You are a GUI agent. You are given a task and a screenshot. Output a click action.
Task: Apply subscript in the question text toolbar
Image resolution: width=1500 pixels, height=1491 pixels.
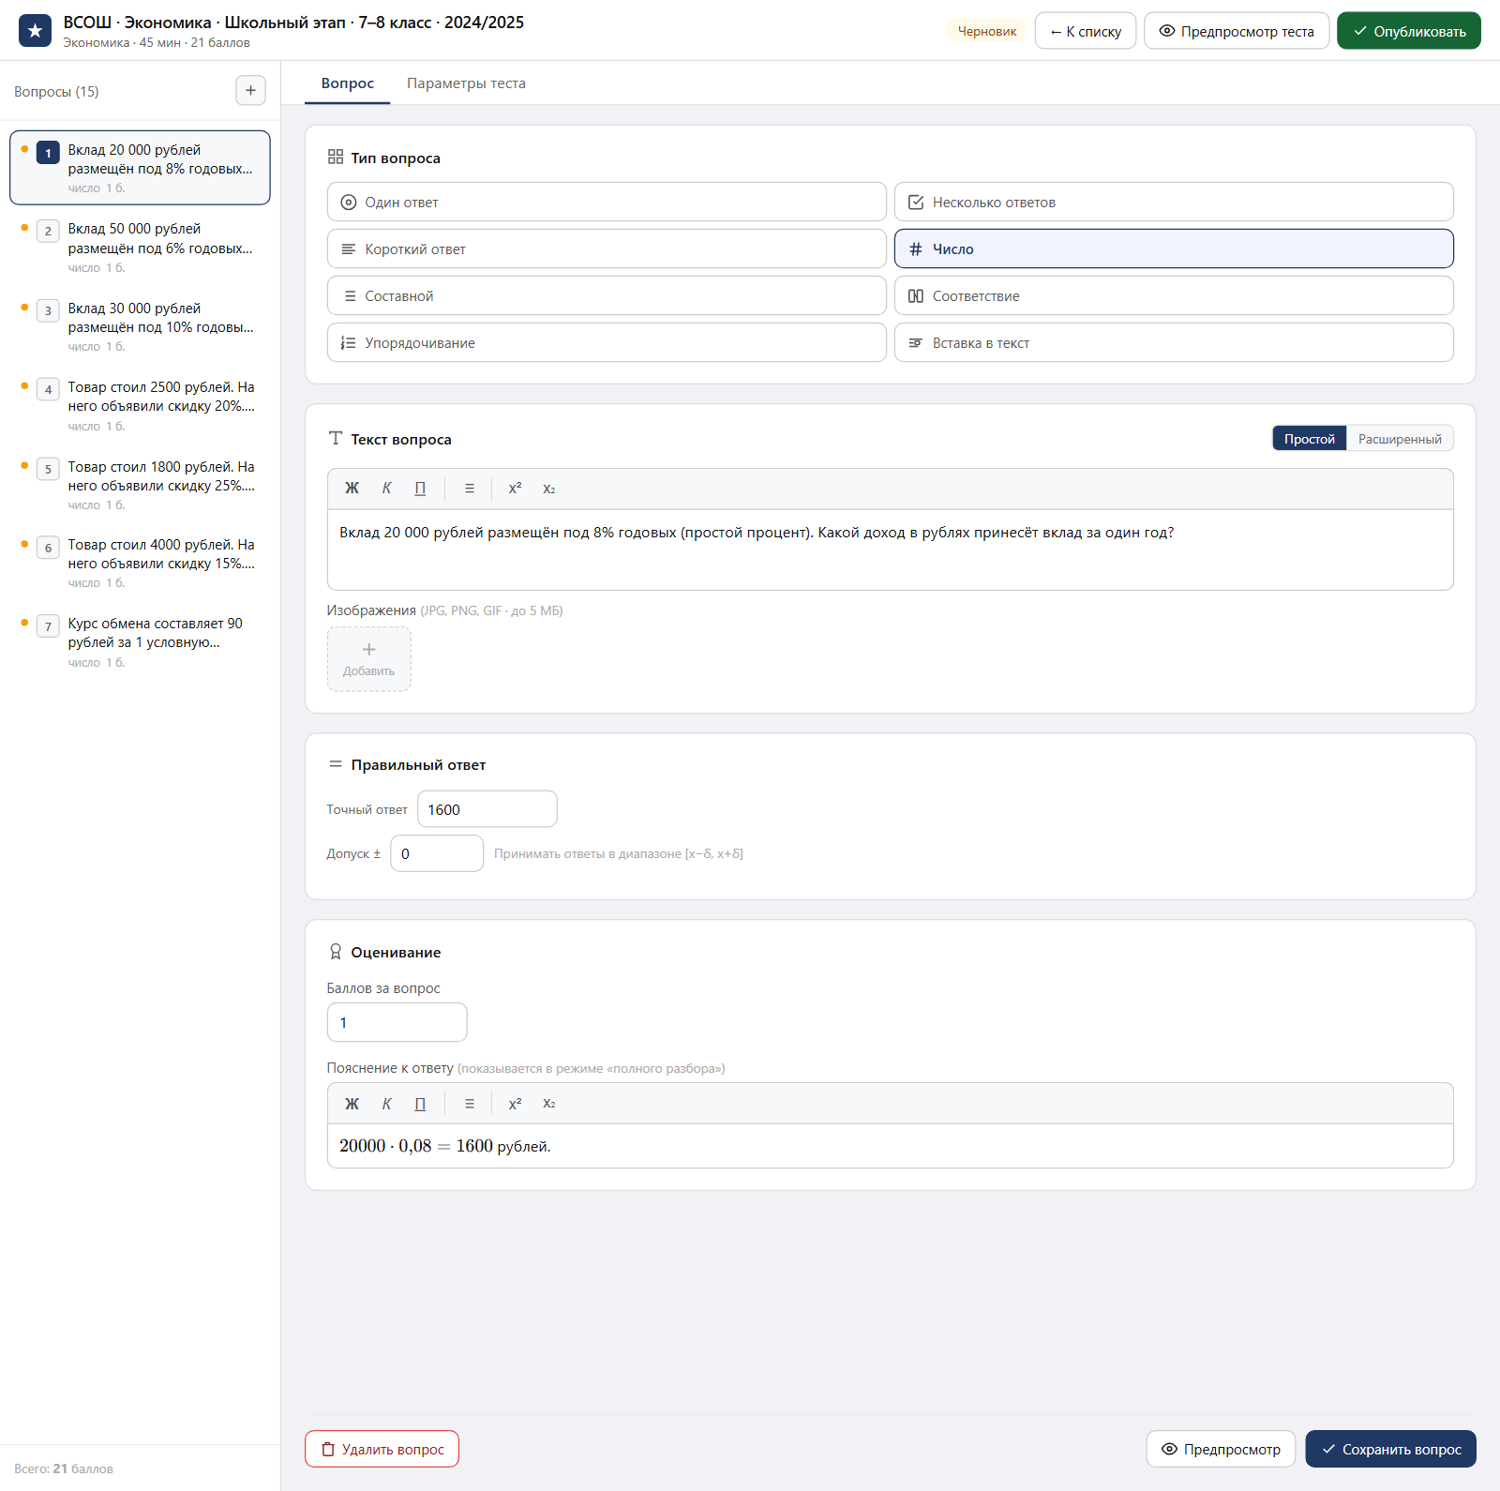point(549,489)
